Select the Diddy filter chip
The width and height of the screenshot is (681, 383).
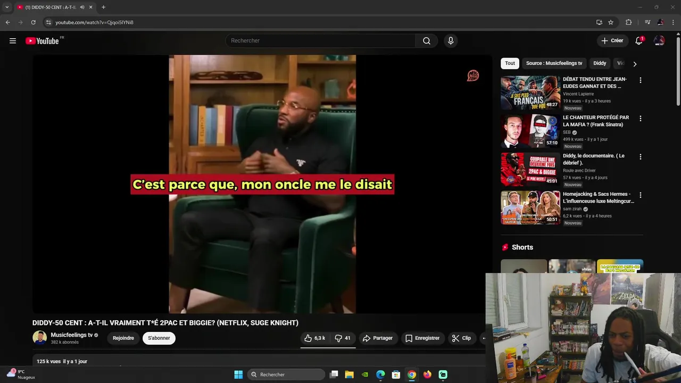coord(600,63)
